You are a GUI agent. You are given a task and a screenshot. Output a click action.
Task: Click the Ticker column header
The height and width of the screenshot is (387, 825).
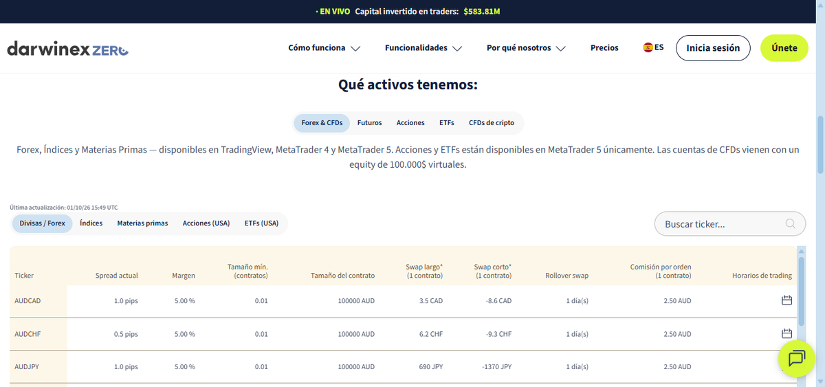[x=24, y=276]
